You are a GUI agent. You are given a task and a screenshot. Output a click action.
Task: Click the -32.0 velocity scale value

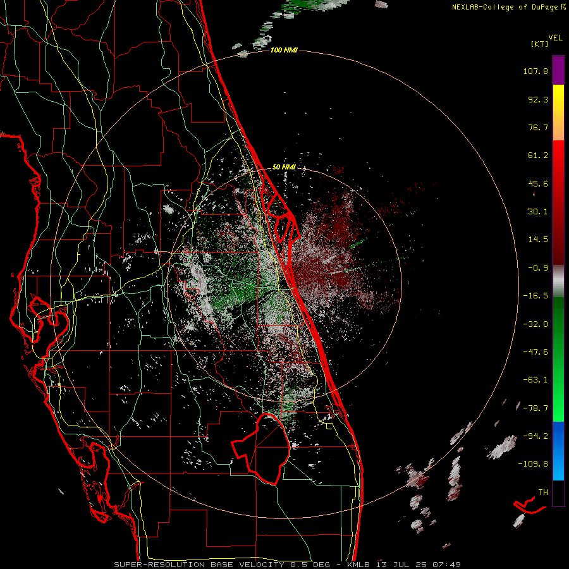[535, 324]
